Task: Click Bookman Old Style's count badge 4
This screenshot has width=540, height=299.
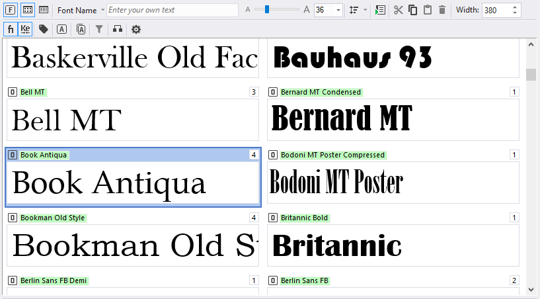Action: tap(254, 218)
